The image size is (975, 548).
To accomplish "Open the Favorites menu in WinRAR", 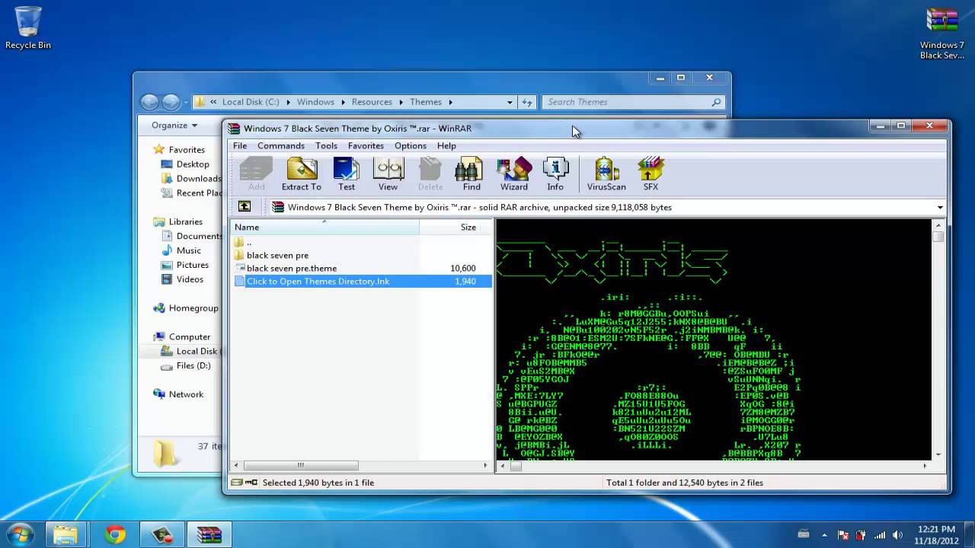I will (x=366, y=145).
